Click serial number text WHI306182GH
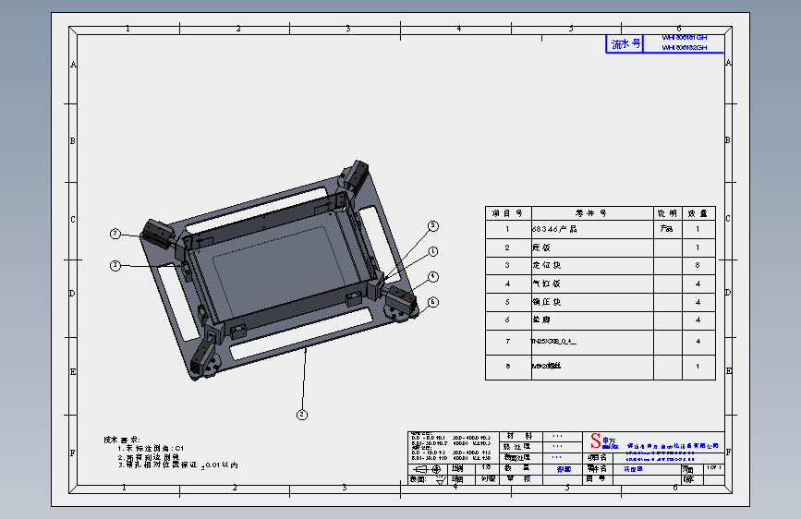This screenshot has height=519, width=801. [685, 47]
